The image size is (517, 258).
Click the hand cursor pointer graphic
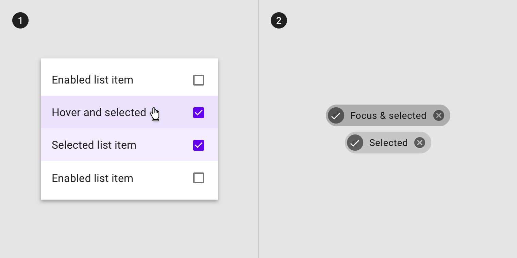click(155, 114)
